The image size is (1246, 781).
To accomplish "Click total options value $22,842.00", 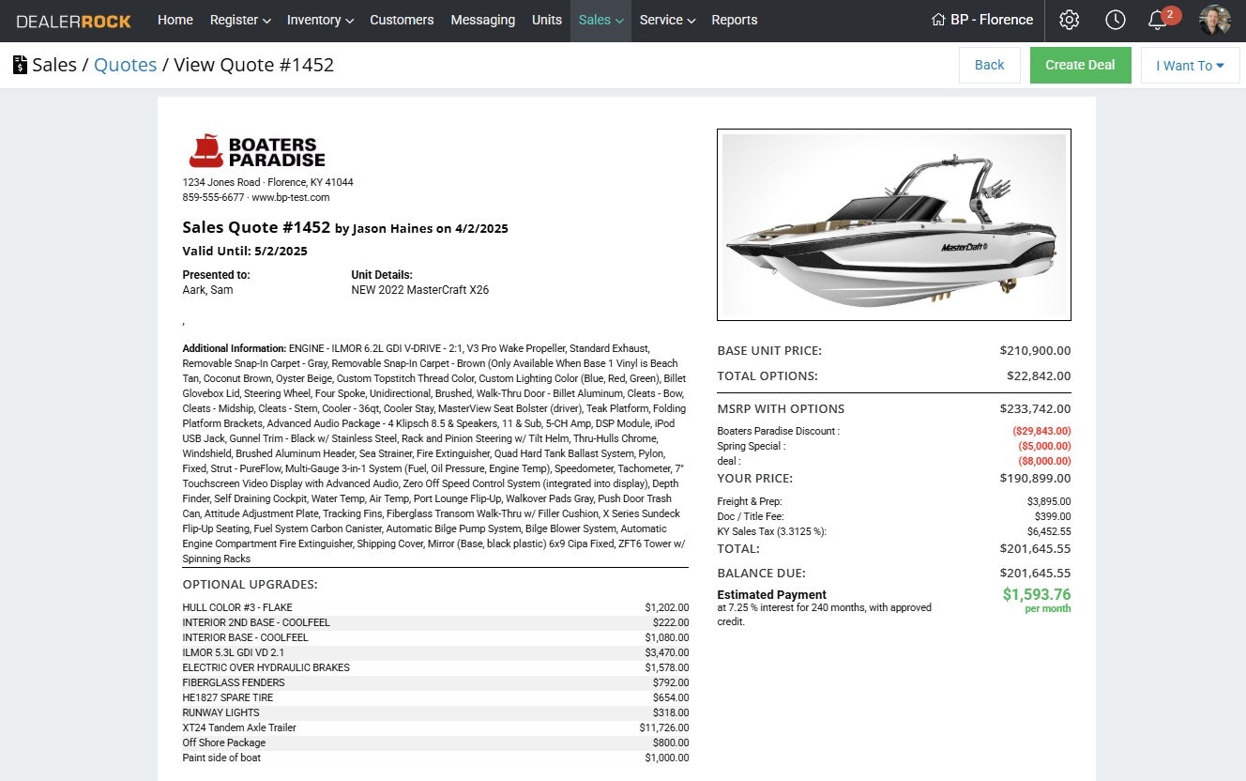I will [1039, 375].
